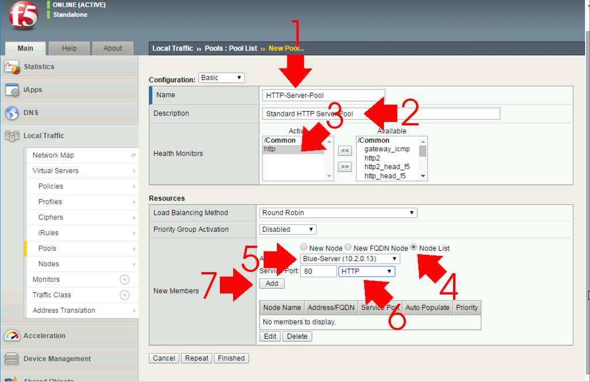Select the iApps sidebar icon

point(13,89)
